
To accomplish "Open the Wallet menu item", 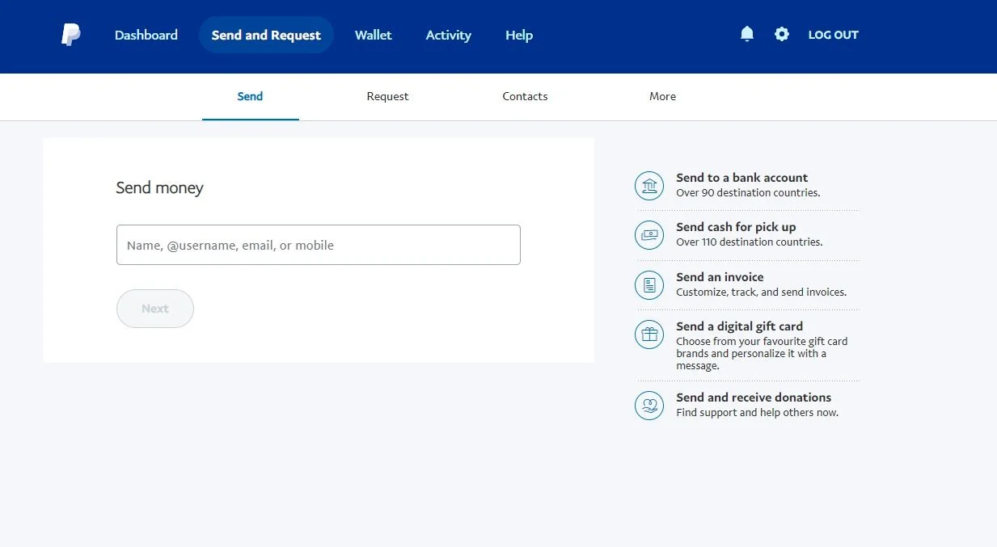I will (x=374, y=35).
